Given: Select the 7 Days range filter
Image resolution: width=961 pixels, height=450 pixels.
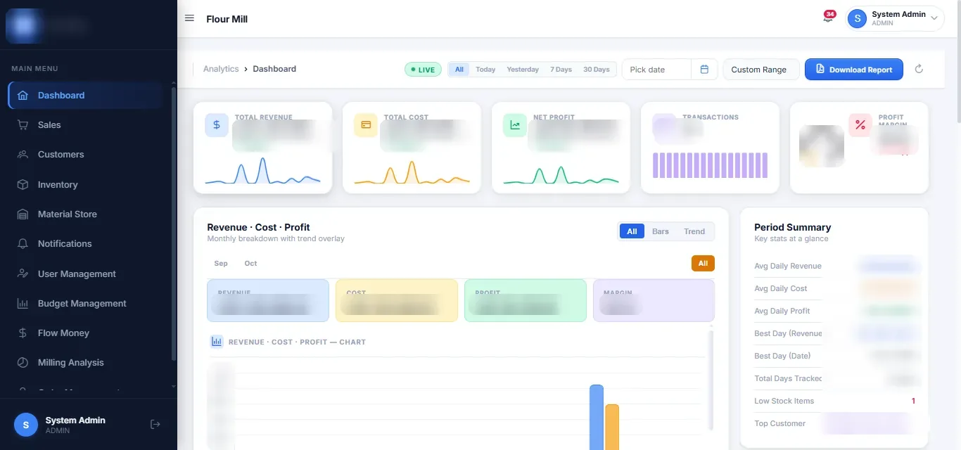Looking at the screenshot, I should (x=561, y=70).
